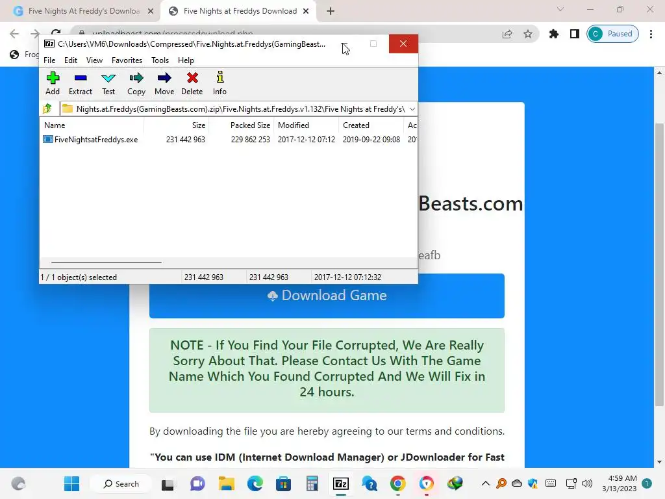Open File Explorer from taskbar
This screenshot has height=499, width=665.
226,483
